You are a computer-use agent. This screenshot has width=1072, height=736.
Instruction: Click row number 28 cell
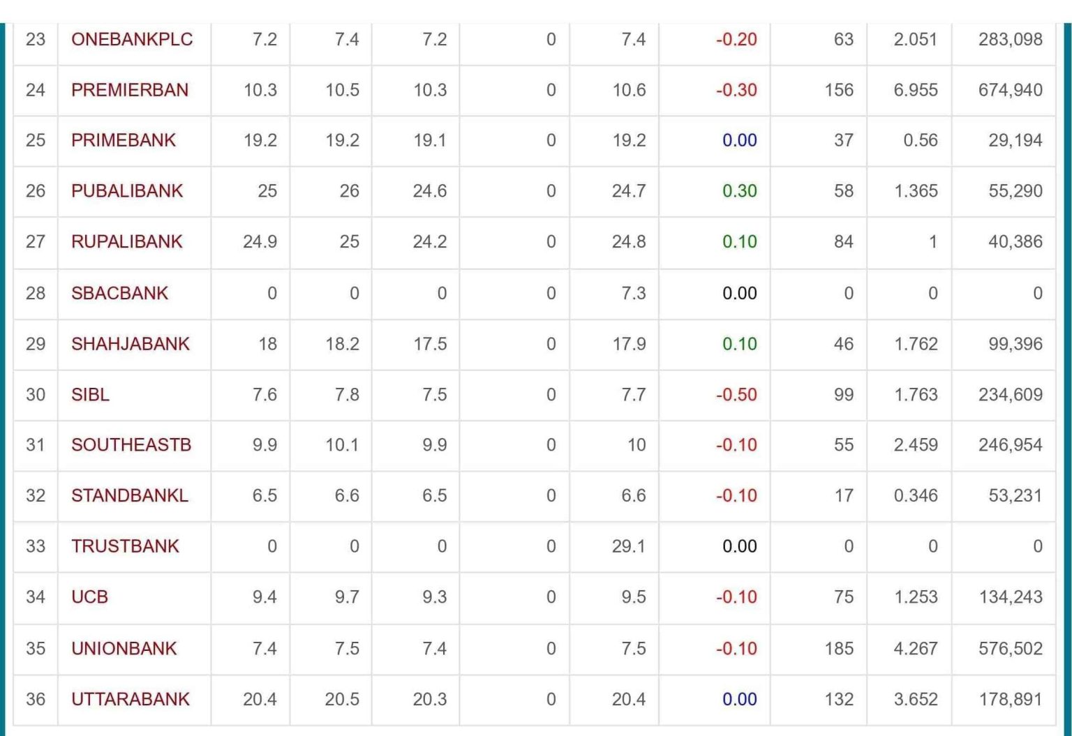pos(36,293)
